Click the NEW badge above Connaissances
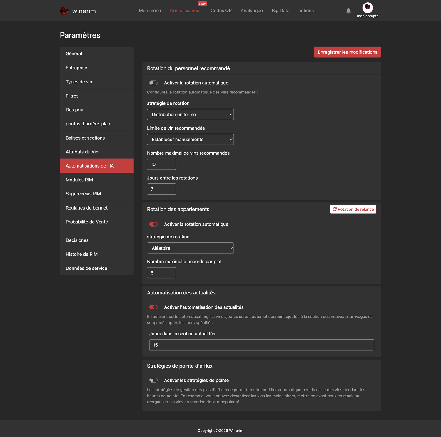This screenshot has width=441, height=437. pyautogui.click(x=202, y=4)
